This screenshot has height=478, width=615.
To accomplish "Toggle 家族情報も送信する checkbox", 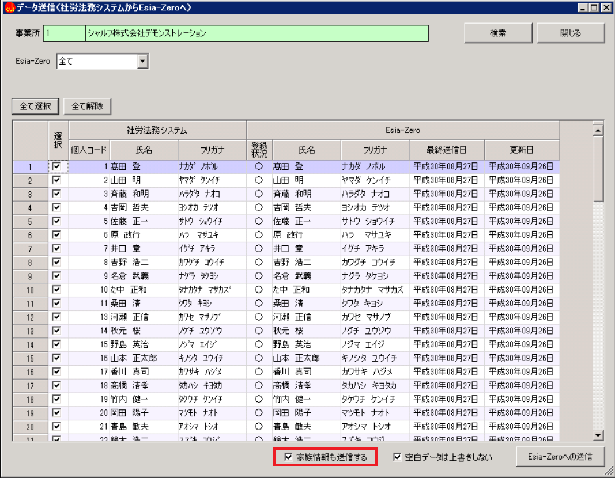I will click(x=288, y=457).
